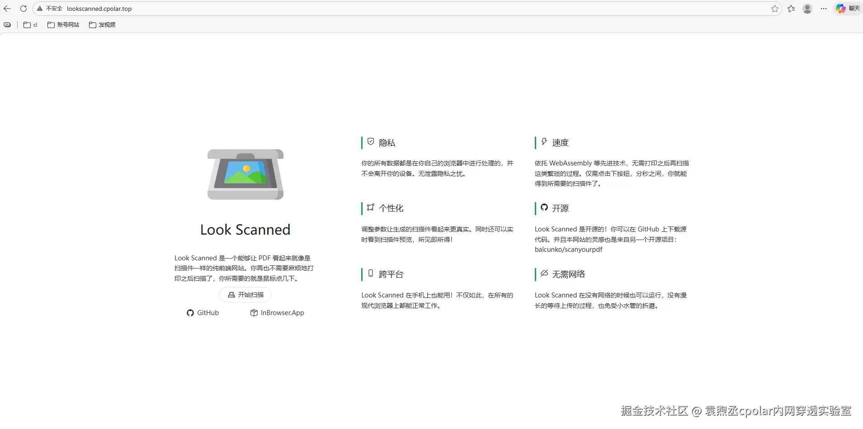Click the GitHub octocat icon beside GitHub link
Screen dimensions: 863x429
tap(190, 313)
